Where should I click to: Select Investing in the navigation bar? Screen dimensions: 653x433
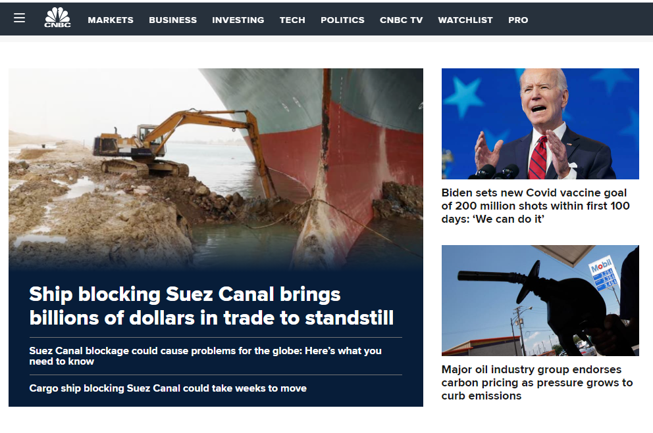(238, 20)
